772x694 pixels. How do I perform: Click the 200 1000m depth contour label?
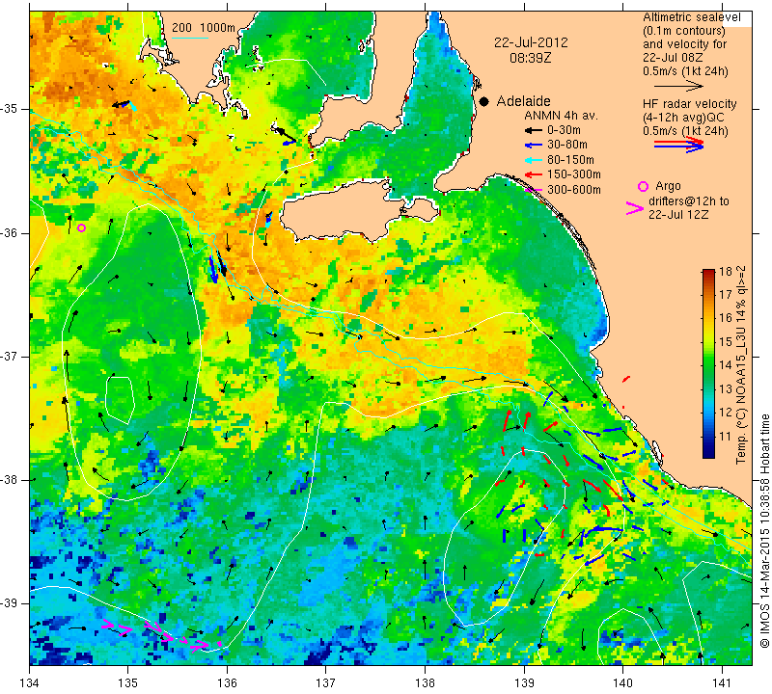pos(204,28)
